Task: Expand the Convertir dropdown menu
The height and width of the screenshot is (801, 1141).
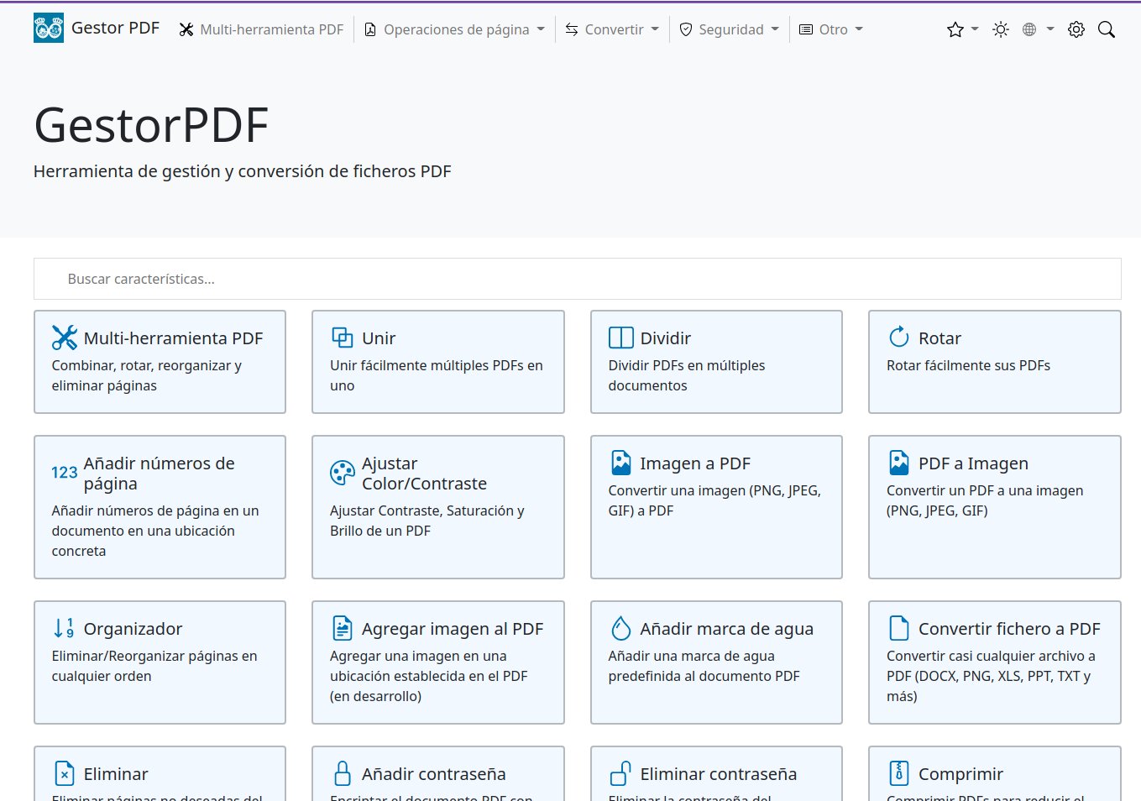Action: [x=612, y=29]
